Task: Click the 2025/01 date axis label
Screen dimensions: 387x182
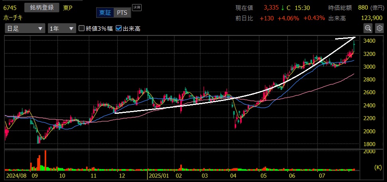Action: coord(159,175)
